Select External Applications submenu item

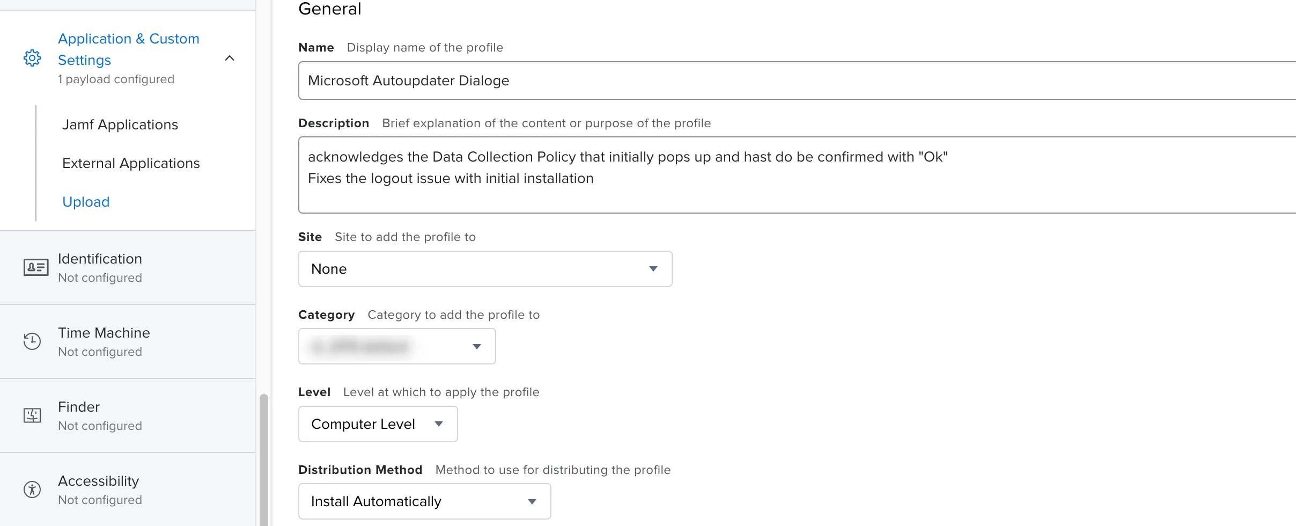[x=131, y=163]
